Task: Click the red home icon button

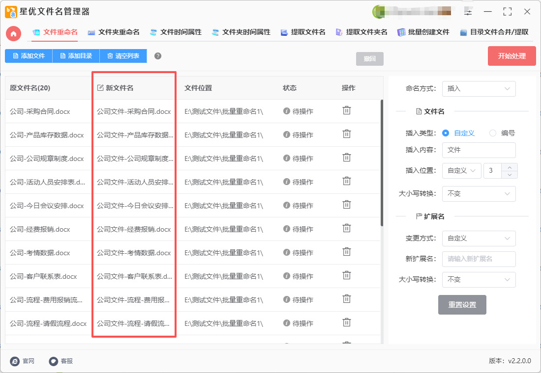Action: coord(13,33)
